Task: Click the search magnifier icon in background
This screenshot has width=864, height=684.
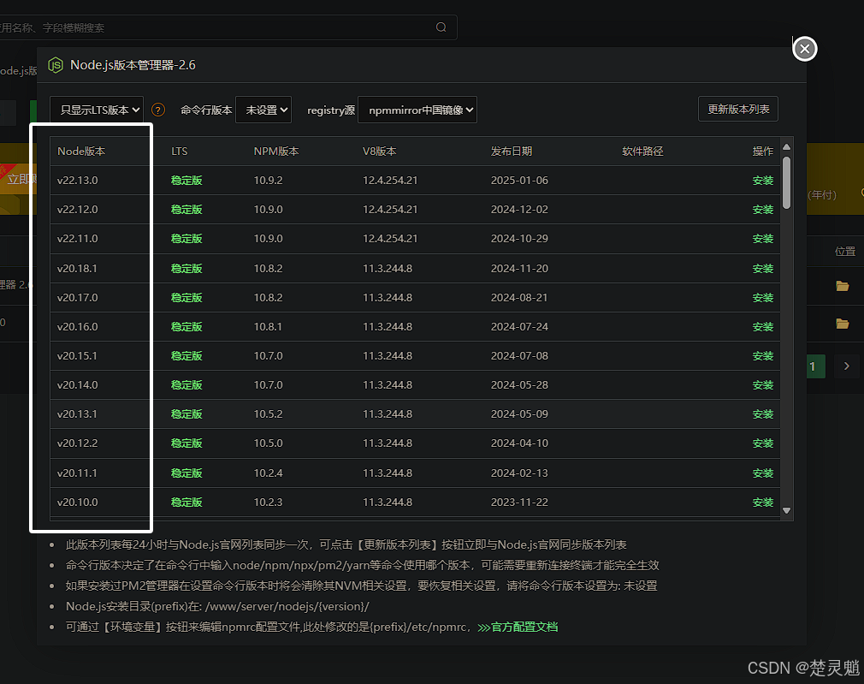Action: pyautogui.click(x=441, y=27)
